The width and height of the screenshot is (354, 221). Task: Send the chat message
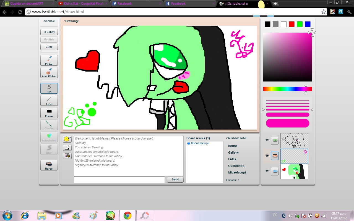175,180
